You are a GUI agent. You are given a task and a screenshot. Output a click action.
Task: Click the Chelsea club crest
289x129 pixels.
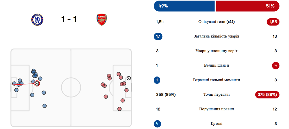[x=37, y=20]
